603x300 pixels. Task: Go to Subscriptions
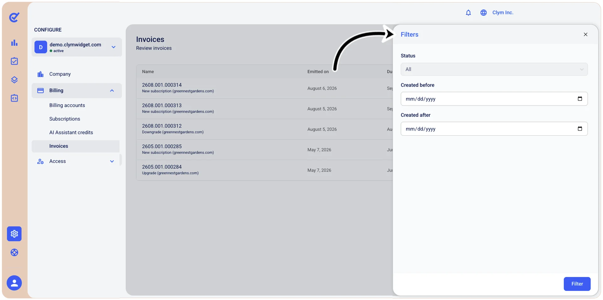(64, 119)
